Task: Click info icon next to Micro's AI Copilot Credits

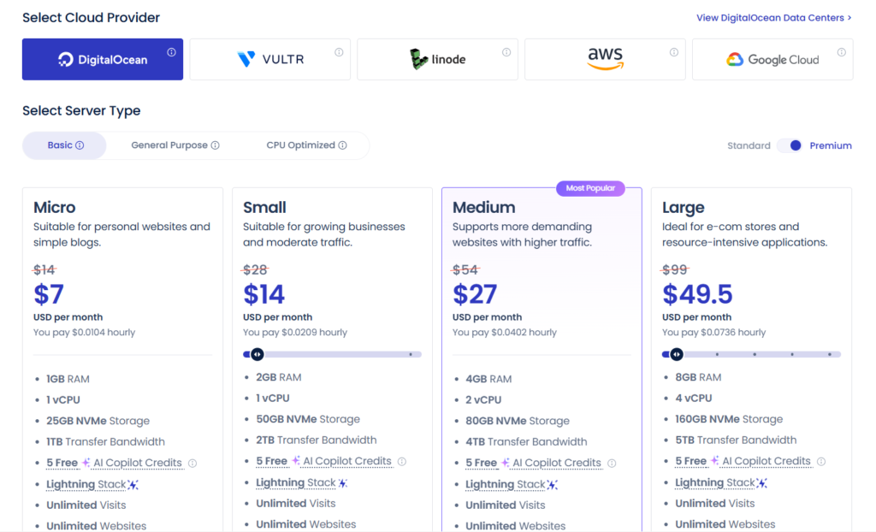Action: coord(194,462)
